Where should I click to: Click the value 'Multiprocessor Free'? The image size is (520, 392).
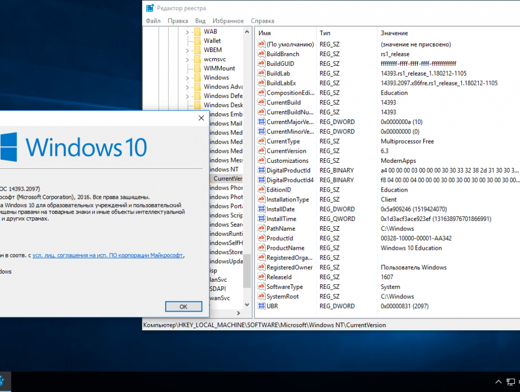tap(407, 142)
